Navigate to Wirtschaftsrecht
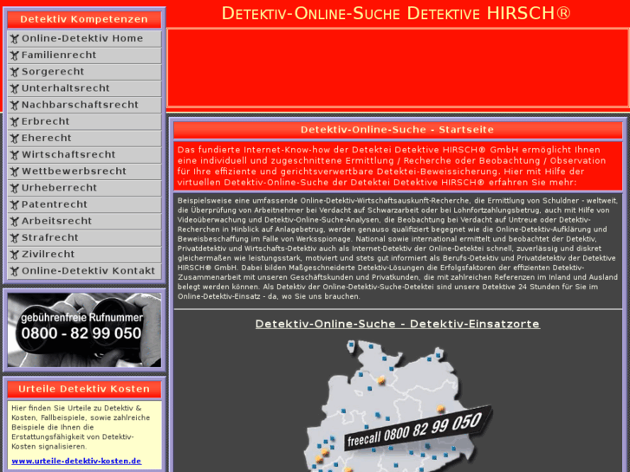This screenshot has height=472, width=630. (84, 155)
